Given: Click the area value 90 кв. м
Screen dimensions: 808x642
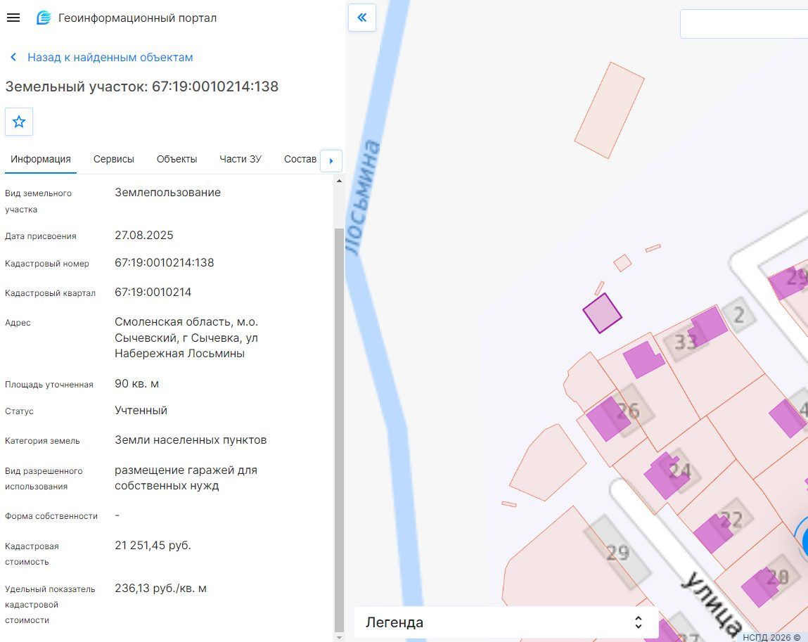Looking at the screenshot, I should (x=136, y=384).
